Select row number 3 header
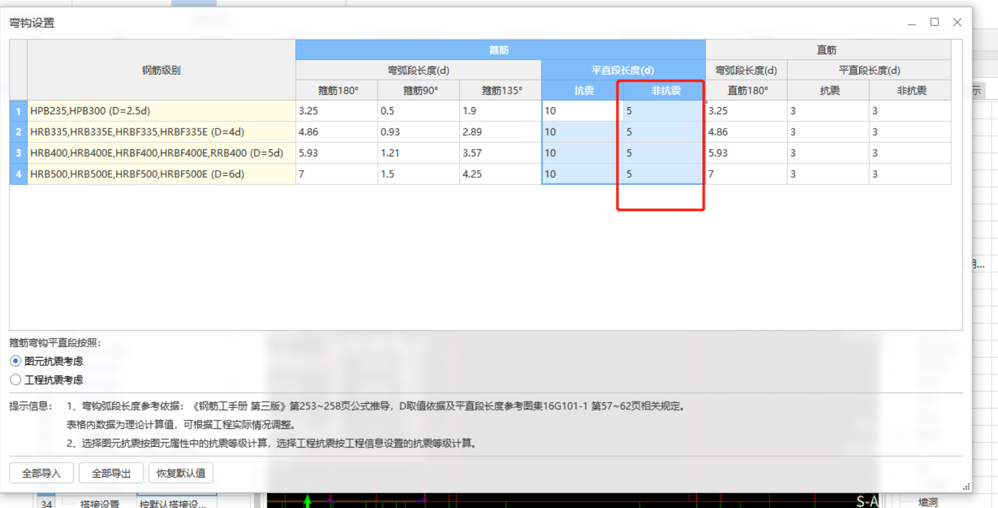This screenshot has height=508, width=998. click(x=18, y=153)
